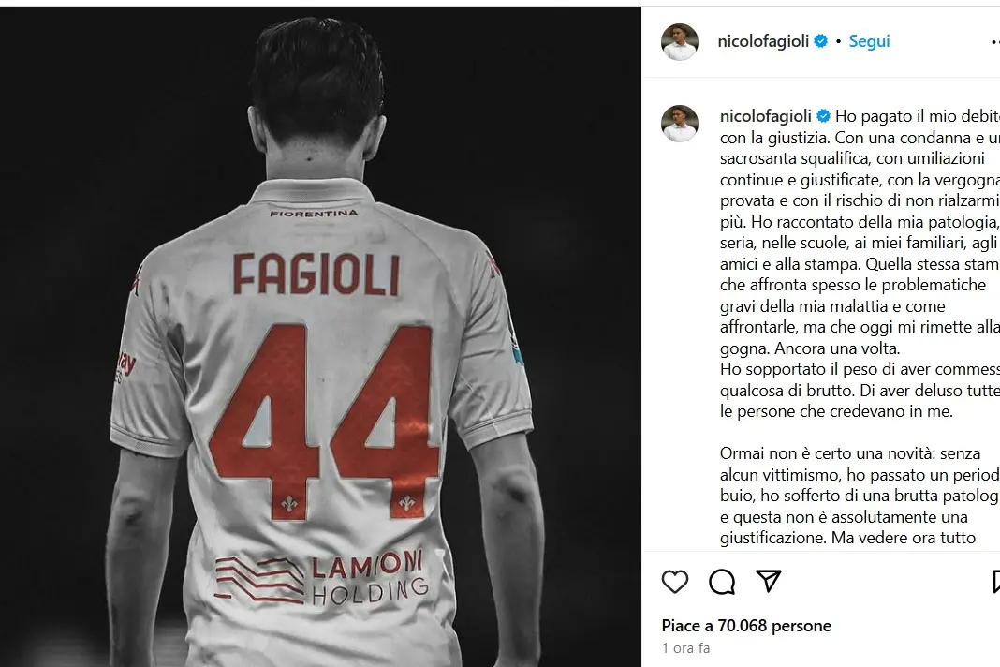Open profile picture beside the caption

680,123
